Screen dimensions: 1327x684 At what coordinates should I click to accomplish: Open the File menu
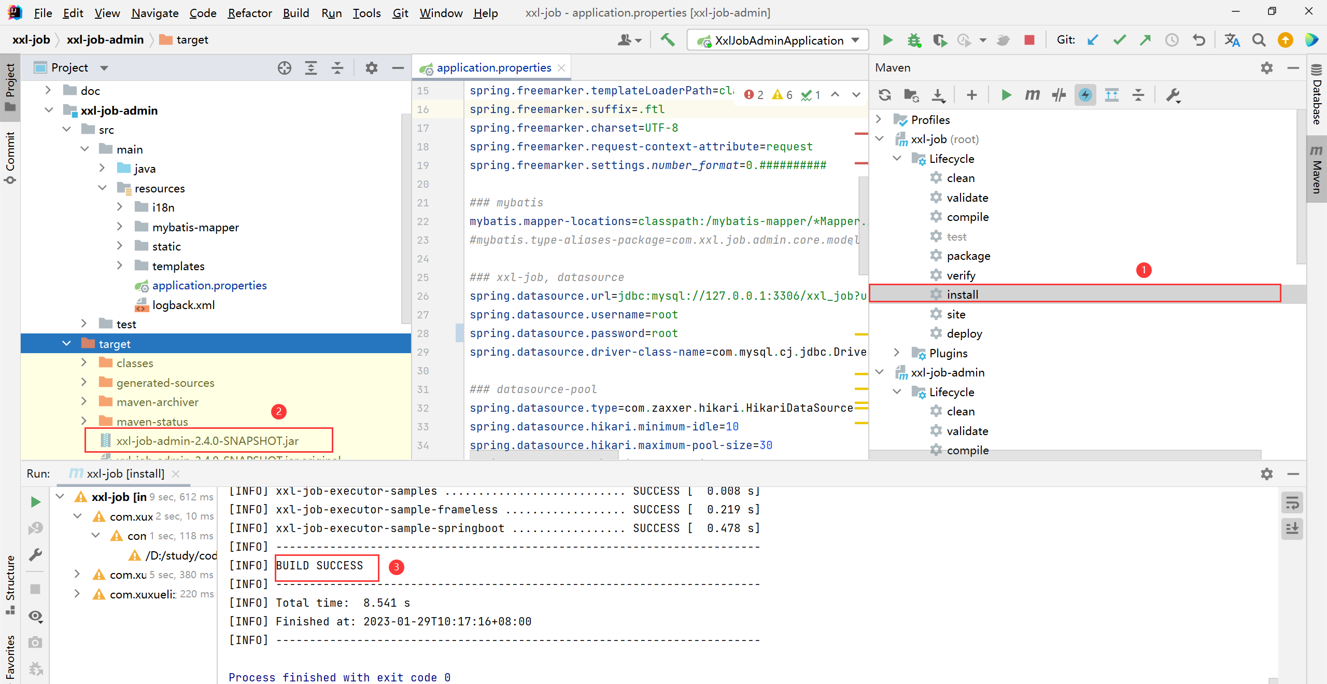coord(43,13)
